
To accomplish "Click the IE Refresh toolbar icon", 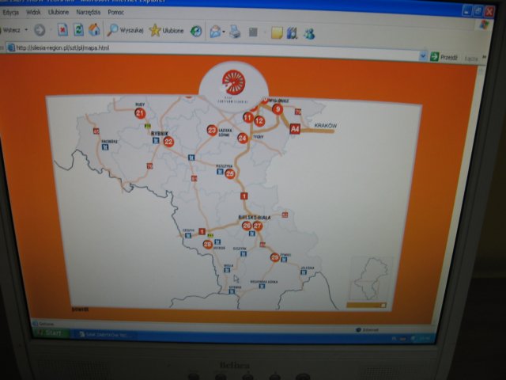I will click(78, 30).
